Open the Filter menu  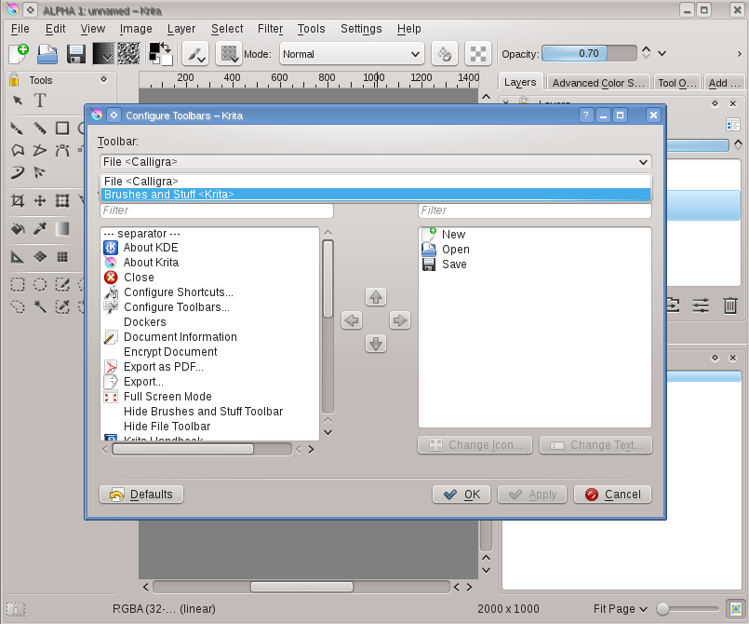pyautogui.click(x=270, y=29)
